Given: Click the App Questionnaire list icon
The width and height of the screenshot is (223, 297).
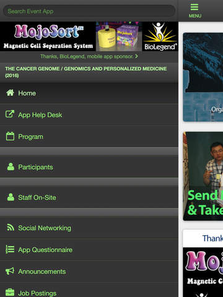Looking at the screenshot, I should pos(10,249).
